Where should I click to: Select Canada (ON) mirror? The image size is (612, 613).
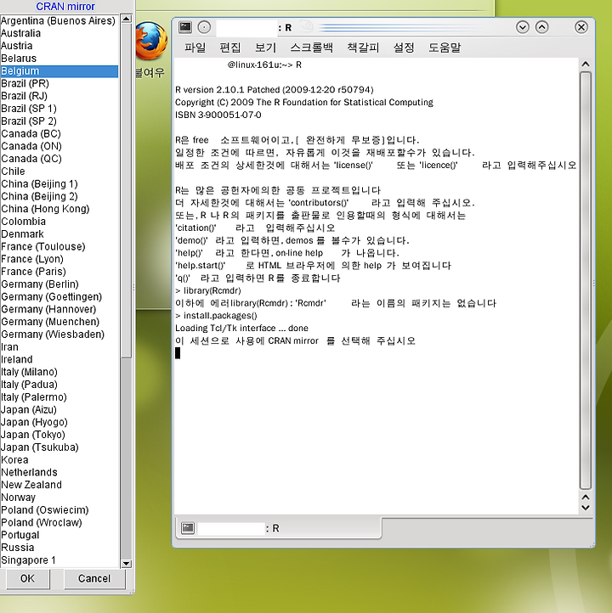(x=59, y=146)
